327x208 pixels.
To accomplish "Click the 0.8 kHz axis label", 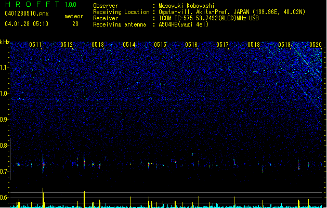I will [5, 146].
